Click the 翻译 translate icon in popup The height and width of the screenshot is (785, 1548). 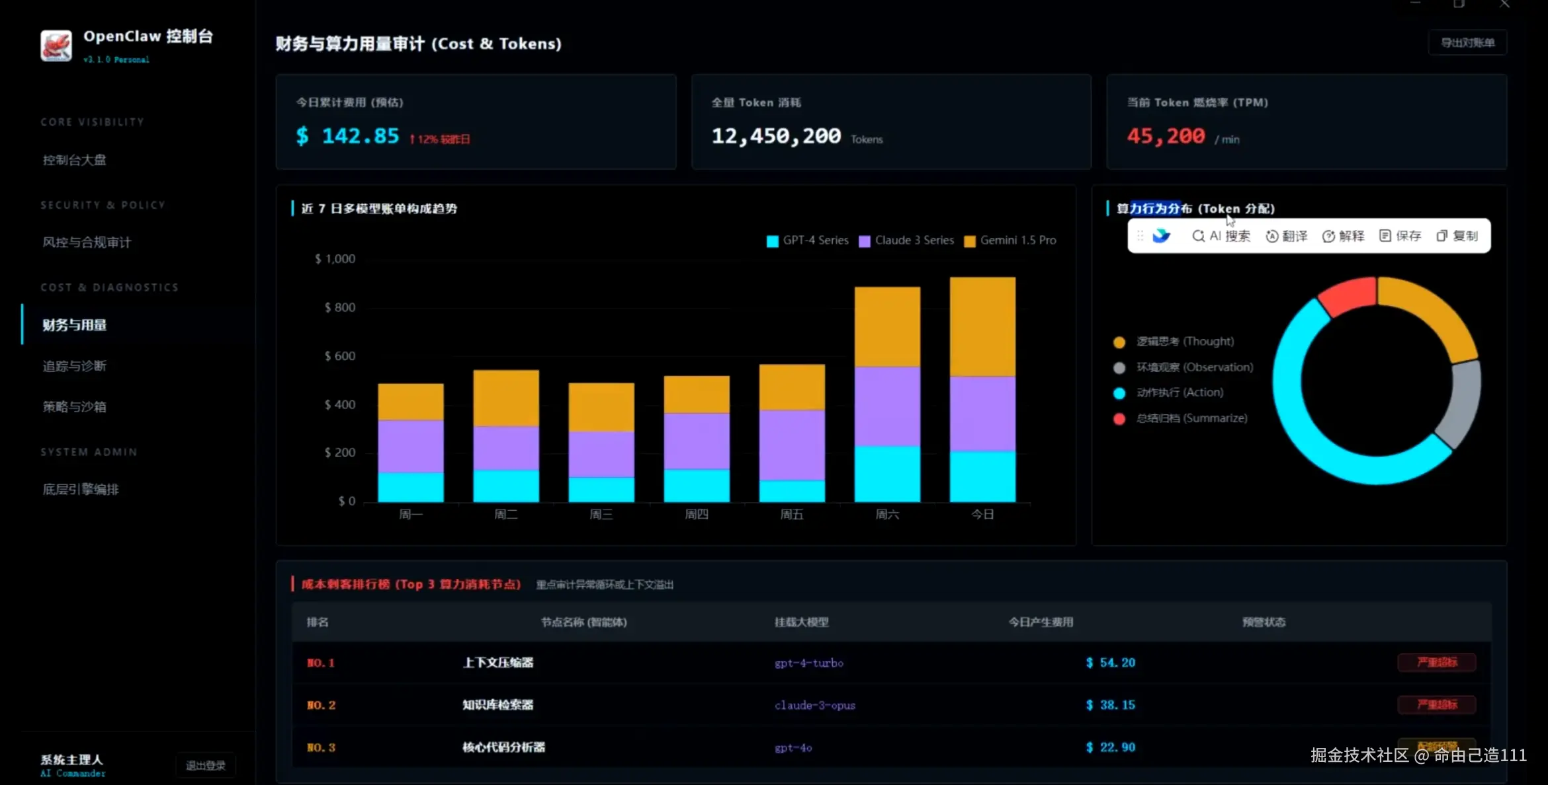[1271, 236]
